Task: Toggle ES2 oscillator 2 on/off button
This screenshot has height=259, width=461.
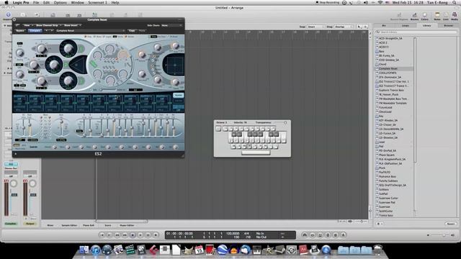Action: (66, 65)
